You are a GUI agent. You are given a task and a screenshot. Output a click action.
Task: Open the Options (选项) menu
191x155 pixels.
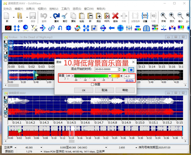click(x=77, y=9)
